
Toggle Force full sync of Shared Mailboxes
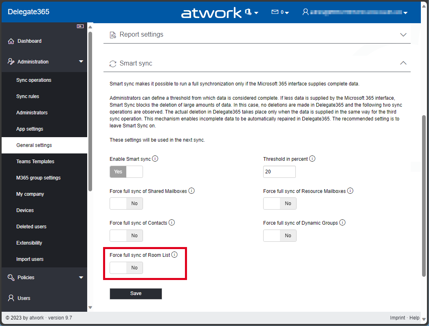pos(126,203)
